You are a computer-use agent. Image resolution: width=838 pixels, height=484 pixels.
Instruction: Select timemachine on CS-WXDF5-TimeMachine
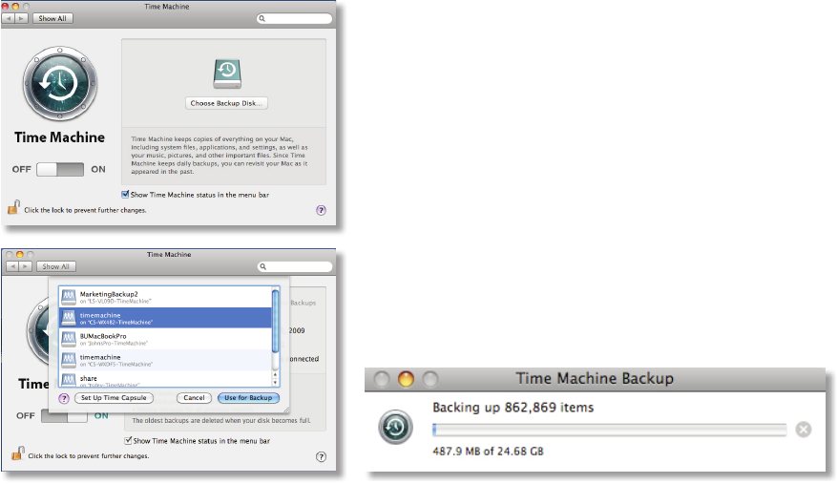coord(166,360)
